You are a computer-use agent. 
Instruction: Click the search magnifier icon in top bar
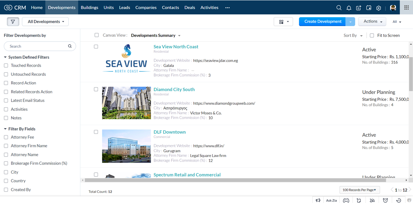(339, 8)
